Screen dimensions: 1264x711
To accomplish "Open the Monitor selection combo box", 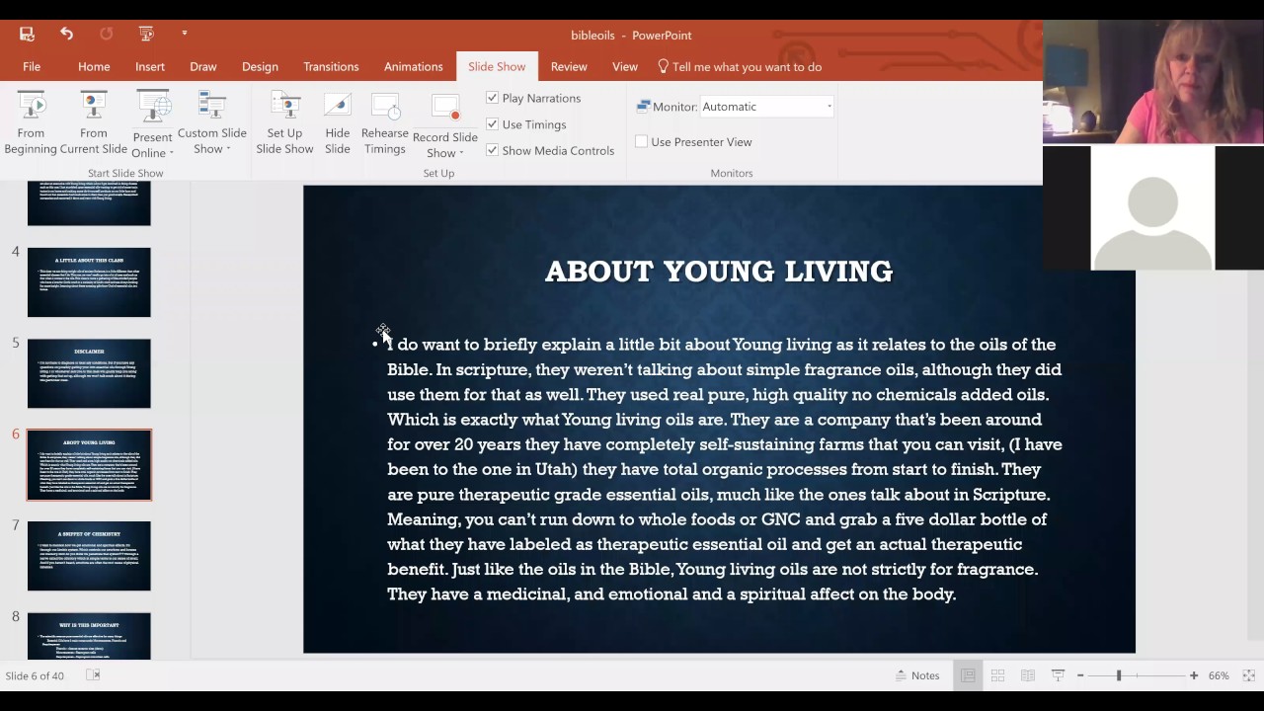I will tap(767, 107).
